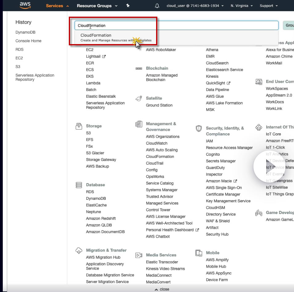Click the Blockchain category icon

pos(139,68)
